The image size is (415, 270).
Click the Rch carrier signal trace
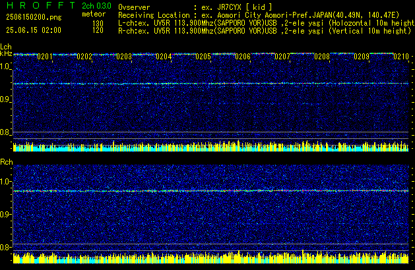coord(211,191)
